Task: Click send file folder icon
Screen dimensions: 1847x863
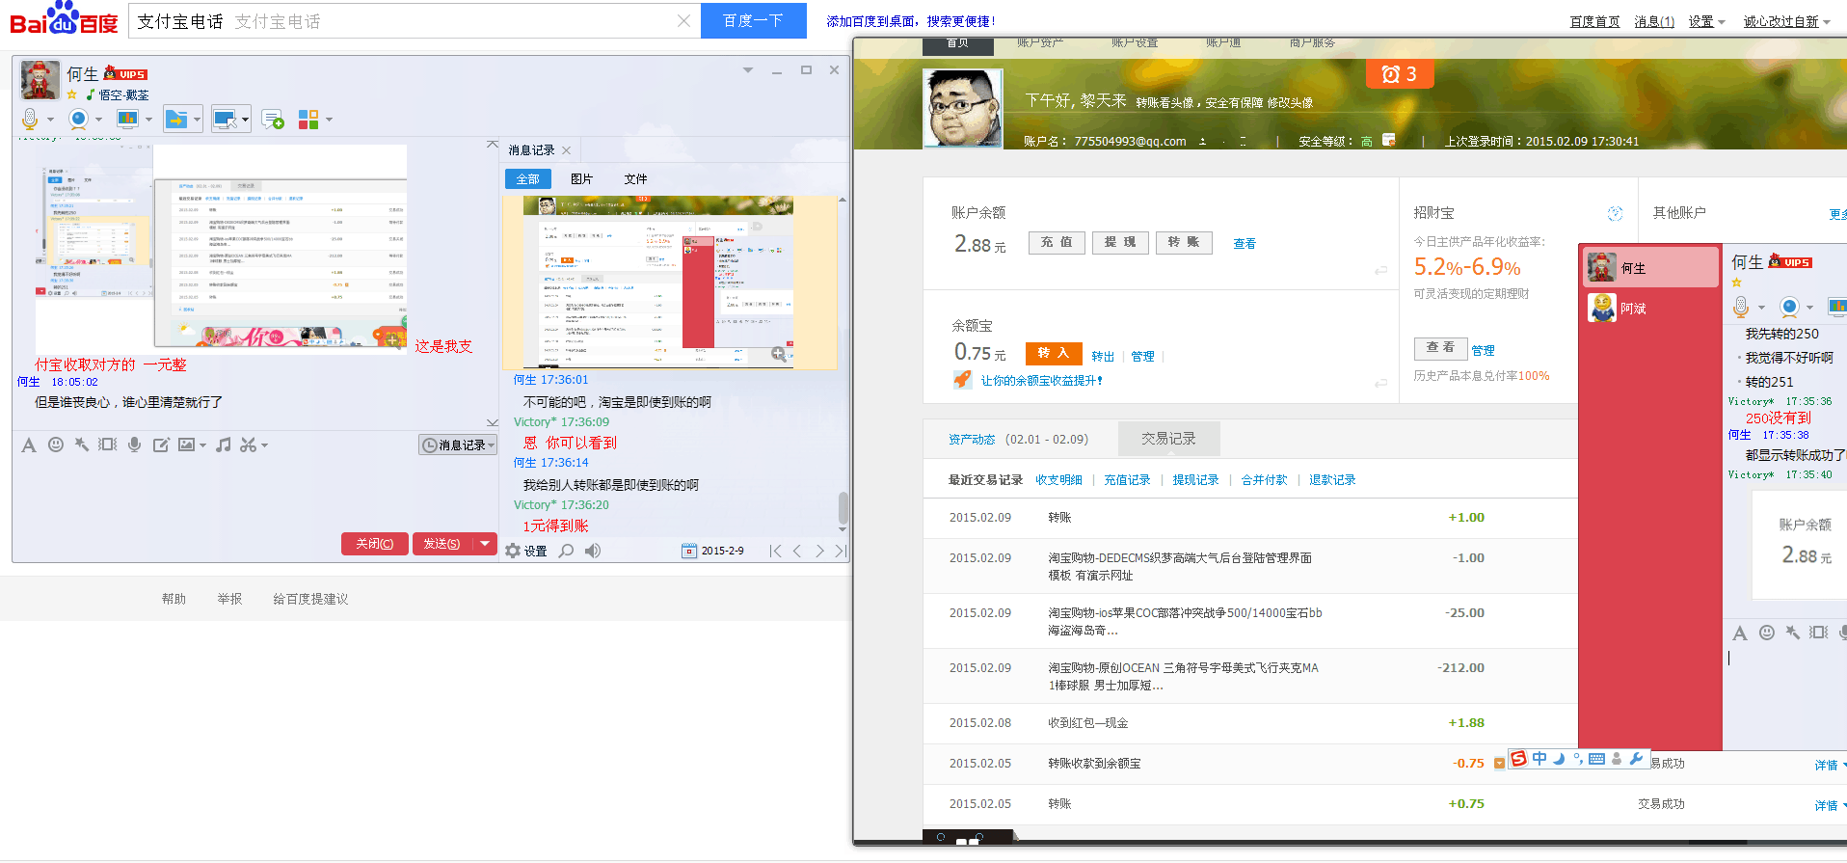Action: coord(176,119)
